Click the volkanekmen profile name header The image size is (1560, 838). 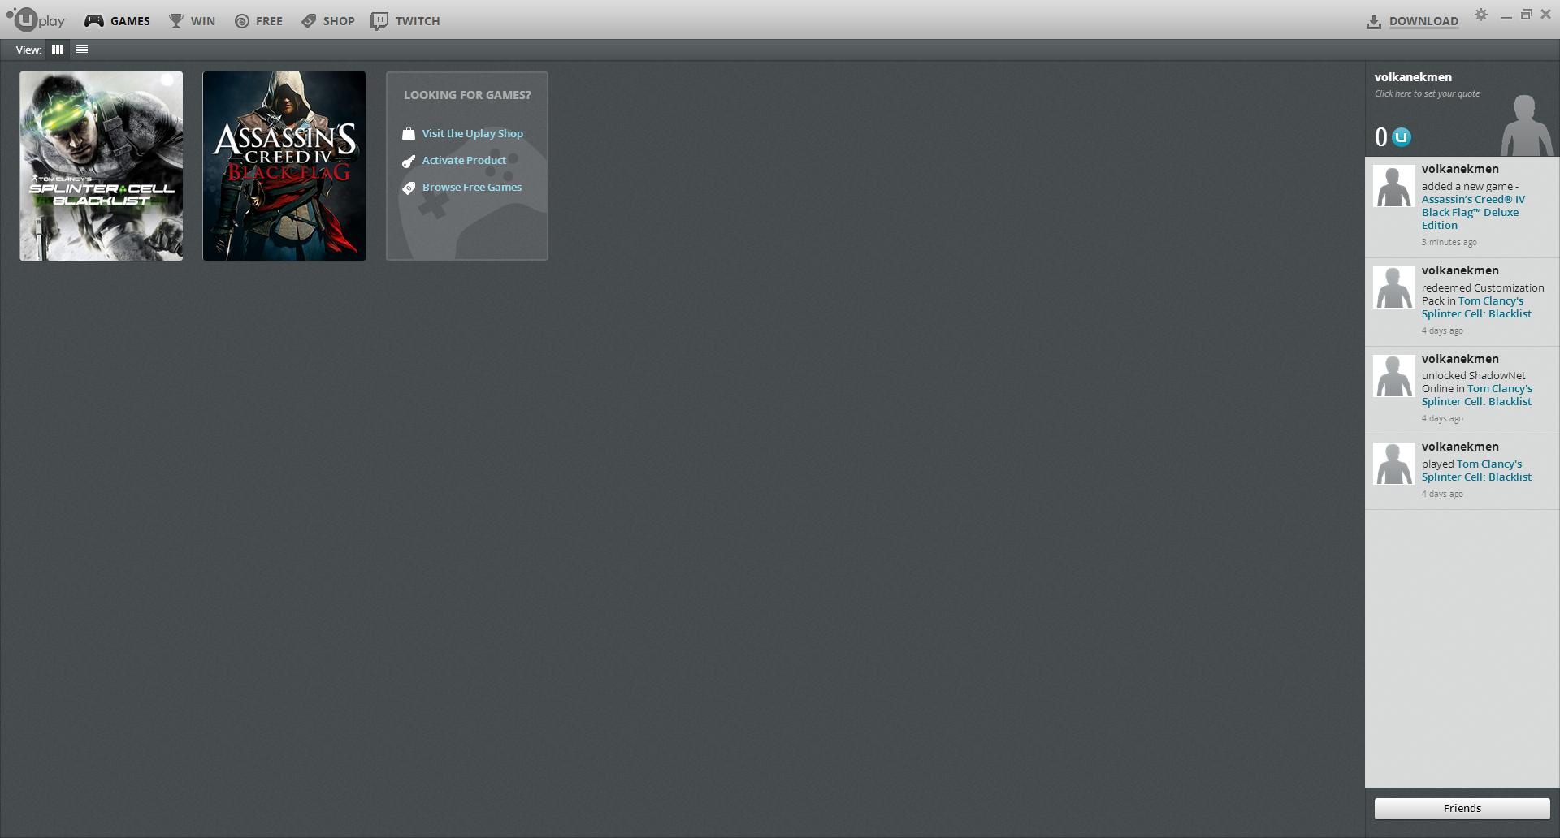1413,77
